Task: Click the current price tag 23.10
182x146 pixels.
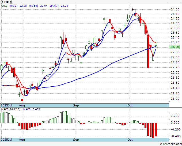Action: click(x=175, y=47)
